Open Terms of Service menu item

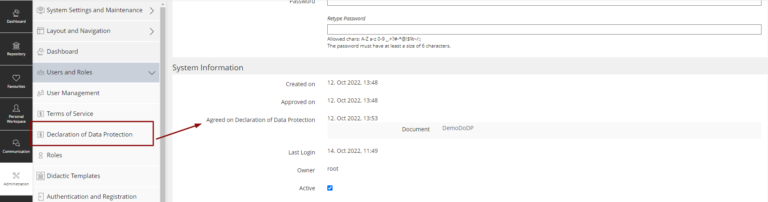70,114
